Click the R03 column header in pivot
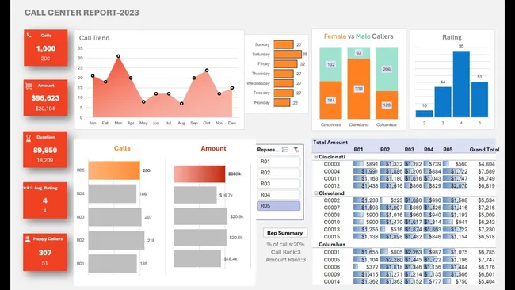This screenshot has width=515, height=290. [410, 150]
